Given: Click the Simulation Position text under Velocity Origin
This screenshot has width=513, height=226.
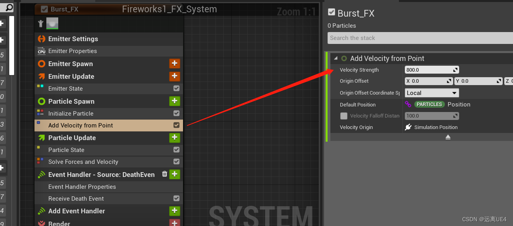Looking at the screenshot, I should (x=436, y=127).
